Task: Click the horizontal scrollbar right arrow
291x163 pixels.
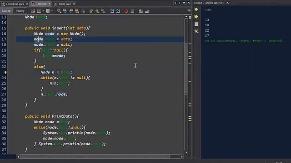Action: coord(182,157)
